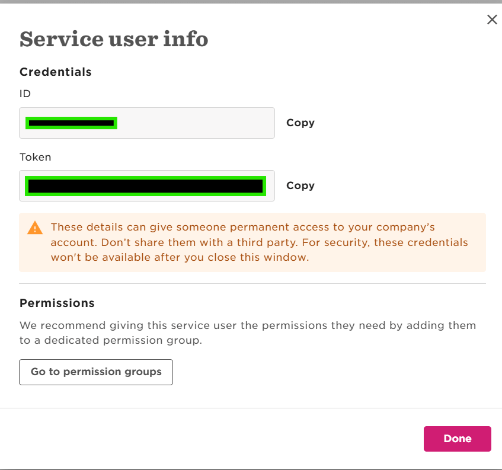Click the divider line above Permissions
Image resolution: width=502 pixels, height=470 pixels.
coord(252,283)
